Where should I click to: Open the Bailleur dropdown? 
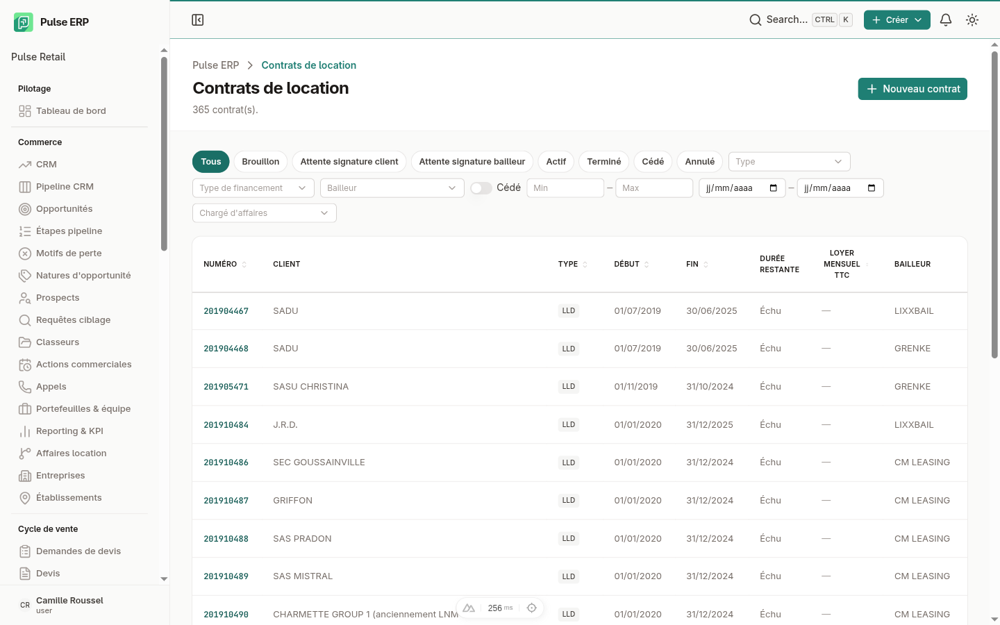click(x=392, y=188)
